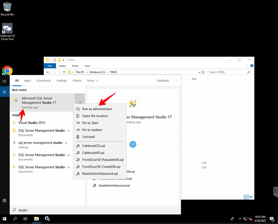Click the settings gear taskbar app
The image size is (278, 224).
coord(47,219)
